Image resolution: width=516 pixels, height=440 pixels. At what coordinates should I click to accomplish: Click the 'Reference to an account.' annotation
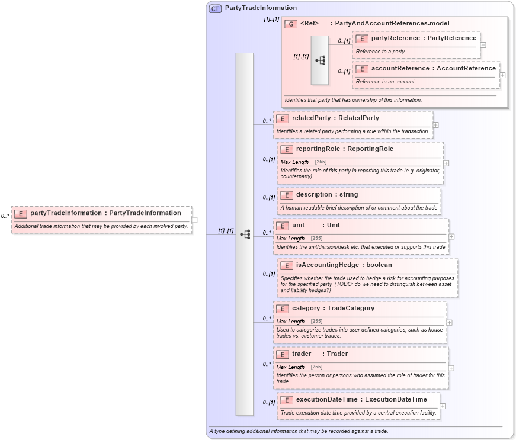386,82
